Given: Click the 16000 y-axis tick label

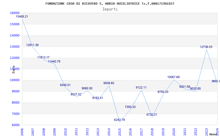Looking at the screenshot, I should coord(15,13).
